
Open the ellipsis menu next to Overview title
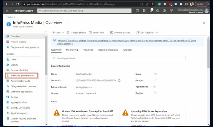[x=67, y=23]
